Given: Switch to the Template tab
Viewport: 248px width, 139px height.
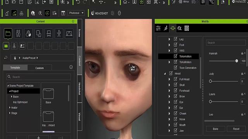Looking at the screenshot, I should coord(15,68).
